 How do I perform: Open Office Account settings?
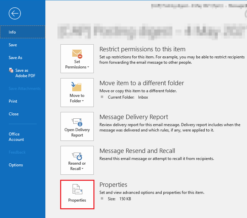coord(16,137)
